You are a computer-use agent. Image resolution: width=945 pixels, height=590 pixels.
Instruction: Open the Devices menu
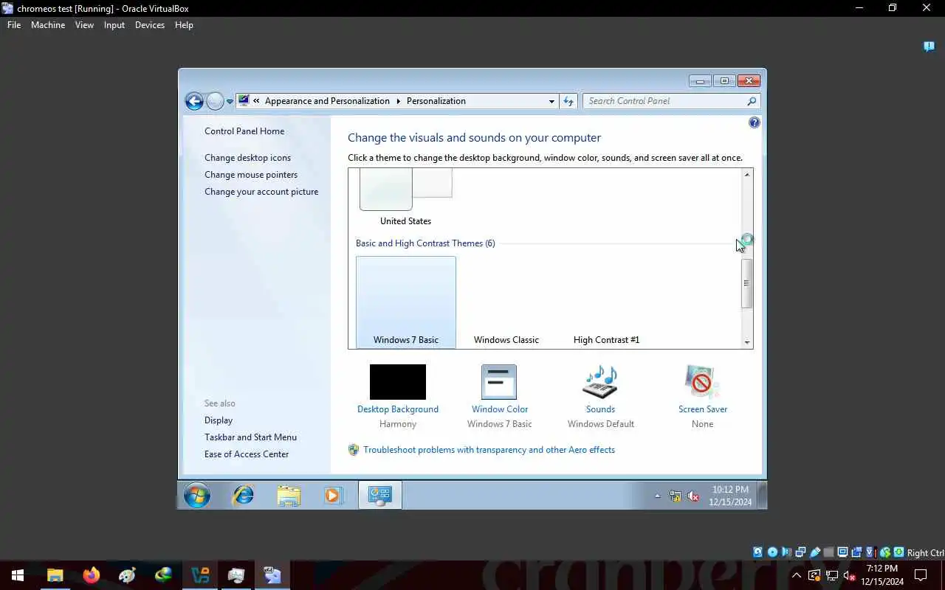pos(150,25)
